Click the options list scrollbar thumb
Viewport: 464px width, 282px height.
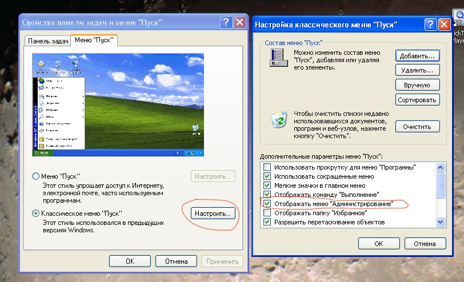[441, 186]
